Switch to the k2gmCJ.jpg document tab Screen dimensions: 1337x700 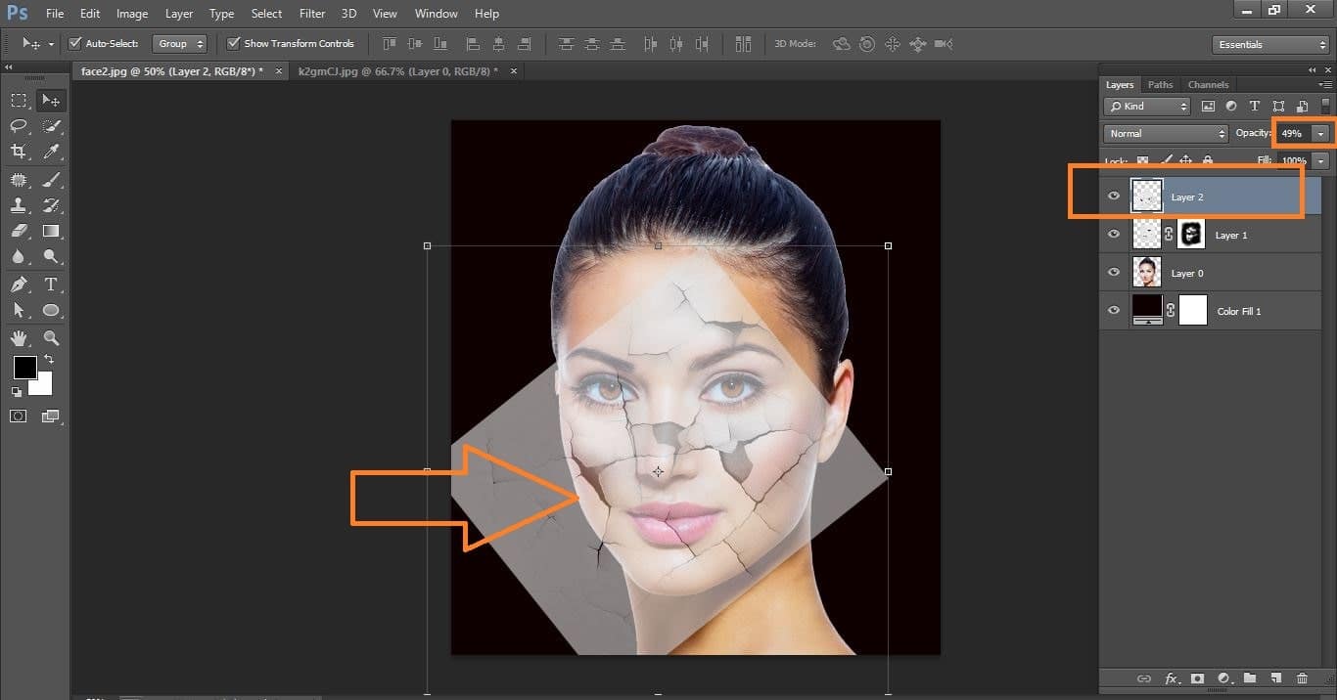click(398, 71)
